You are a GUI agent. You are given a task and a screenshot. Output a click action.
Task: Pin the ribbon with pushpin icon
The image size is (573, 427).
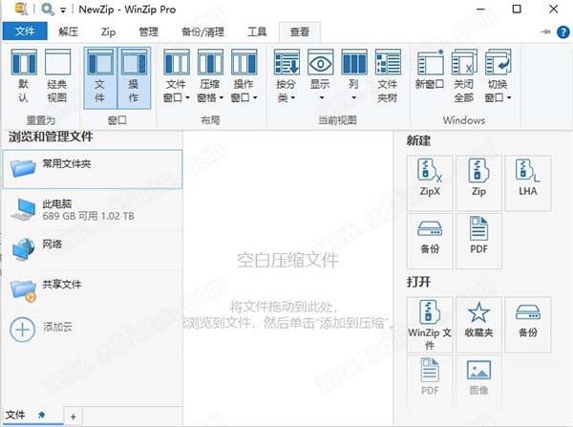coord(545,32)
